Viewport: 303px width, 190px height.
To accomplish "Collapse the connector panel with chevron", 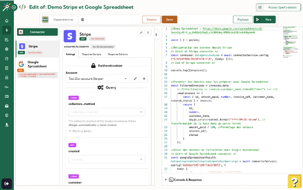I will [156, 35].
